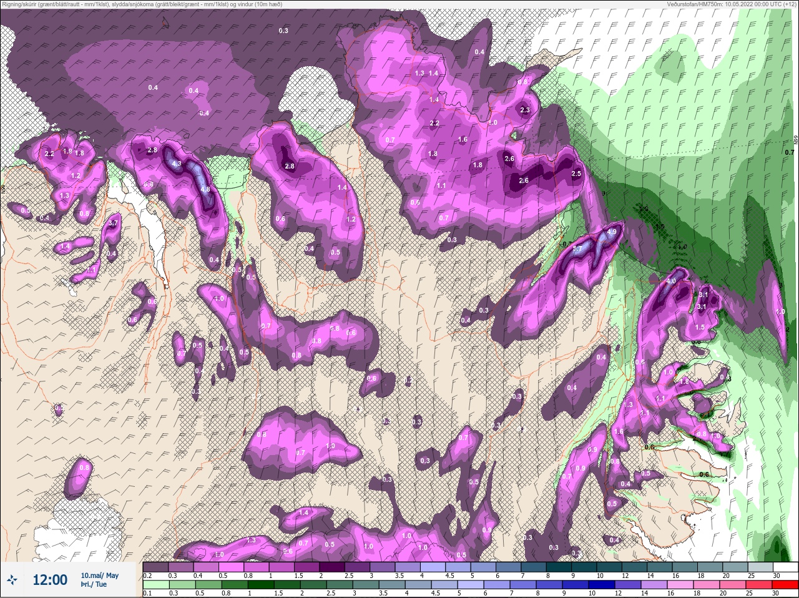Click the 4.3 snowfall value on map

[x=176, y=164]
